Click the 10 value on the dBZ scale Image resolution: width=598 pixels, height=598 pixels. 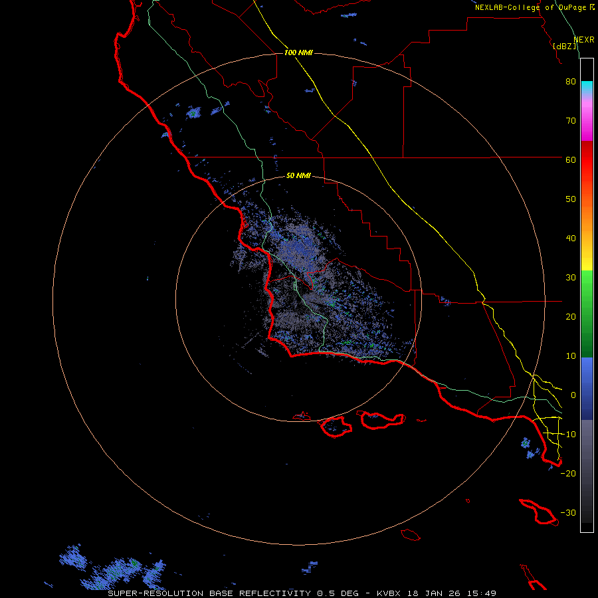[571, 356]
